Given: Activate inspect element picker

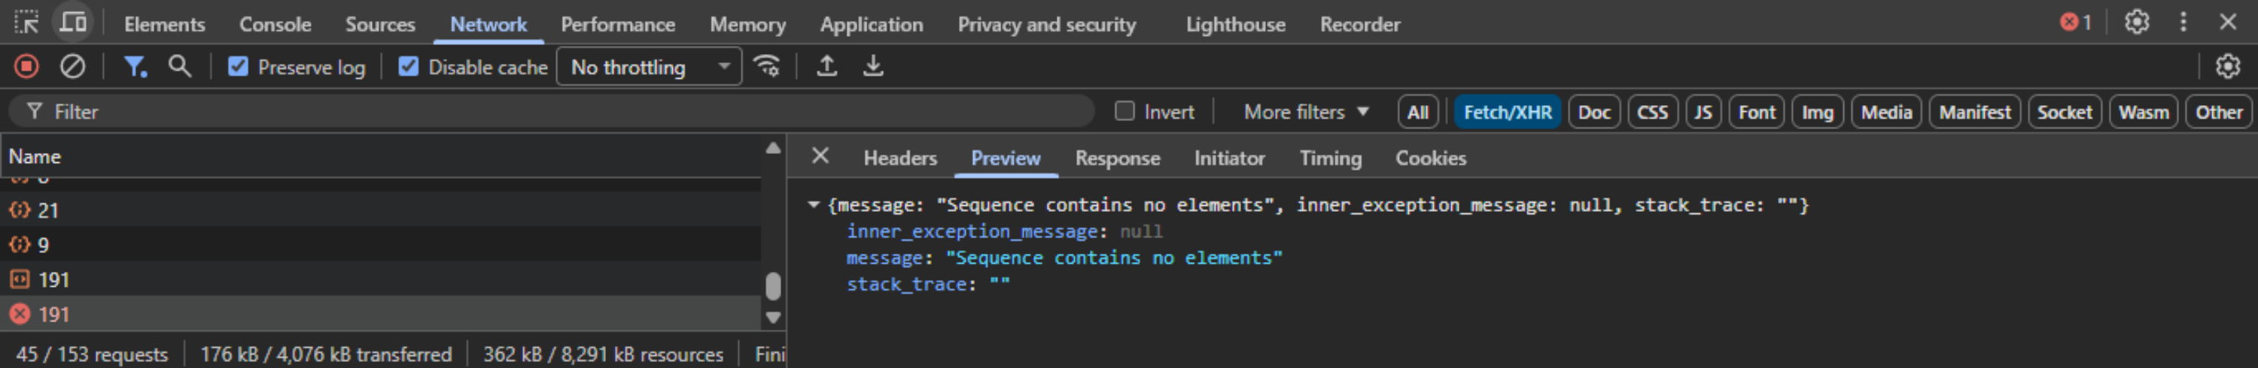Looking at the screenshot, I should coord(26,23).
